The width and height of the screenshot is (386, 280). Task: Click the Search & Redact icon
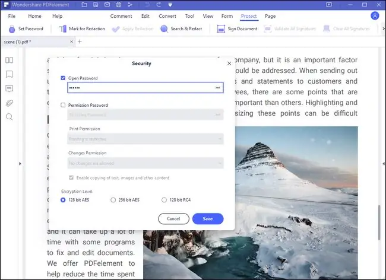point(164,29)
